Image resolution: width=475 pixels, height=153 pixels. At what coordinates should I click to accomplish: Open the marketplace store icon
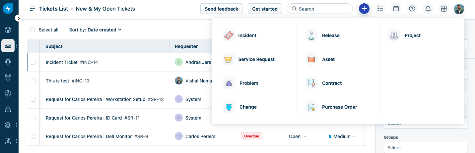[443, 9]
